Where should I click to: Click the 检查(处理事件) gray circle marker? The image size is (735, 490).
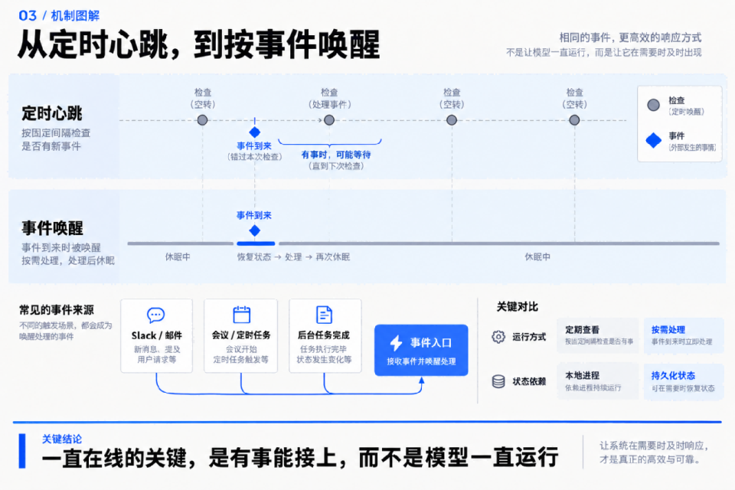[329, 120]
